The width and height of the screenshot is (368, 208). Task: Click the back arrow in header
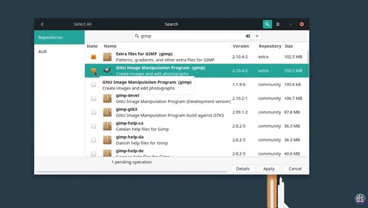(x=42, y=24)
